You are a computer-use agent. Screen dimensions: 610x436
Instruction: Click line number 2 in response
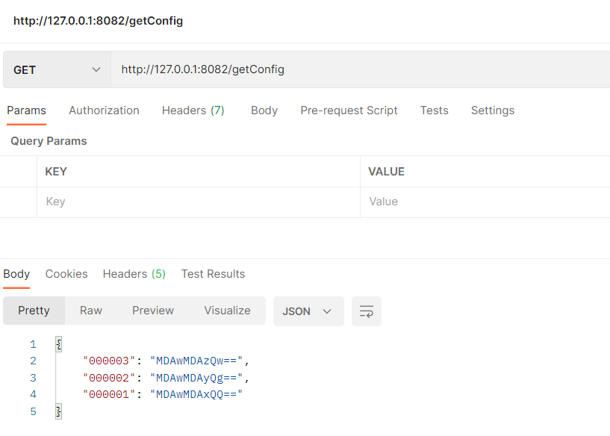point(34,361)
